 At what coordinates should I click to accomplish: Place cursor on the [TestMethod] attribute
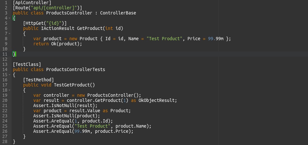pos(38,80)
